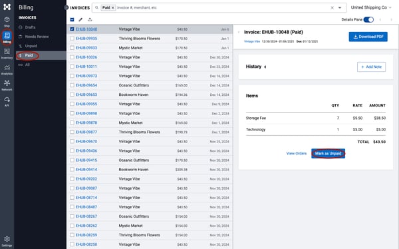Remove the Paid filter chip

tap(113, 7)
